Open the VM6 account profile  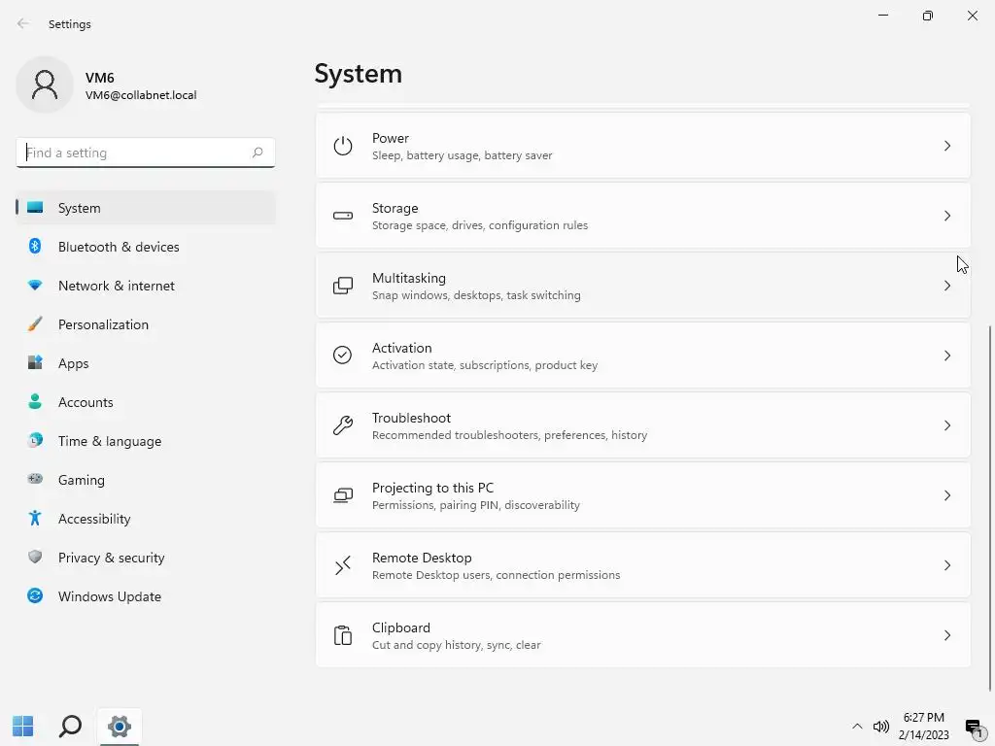(x=107, y=85)
